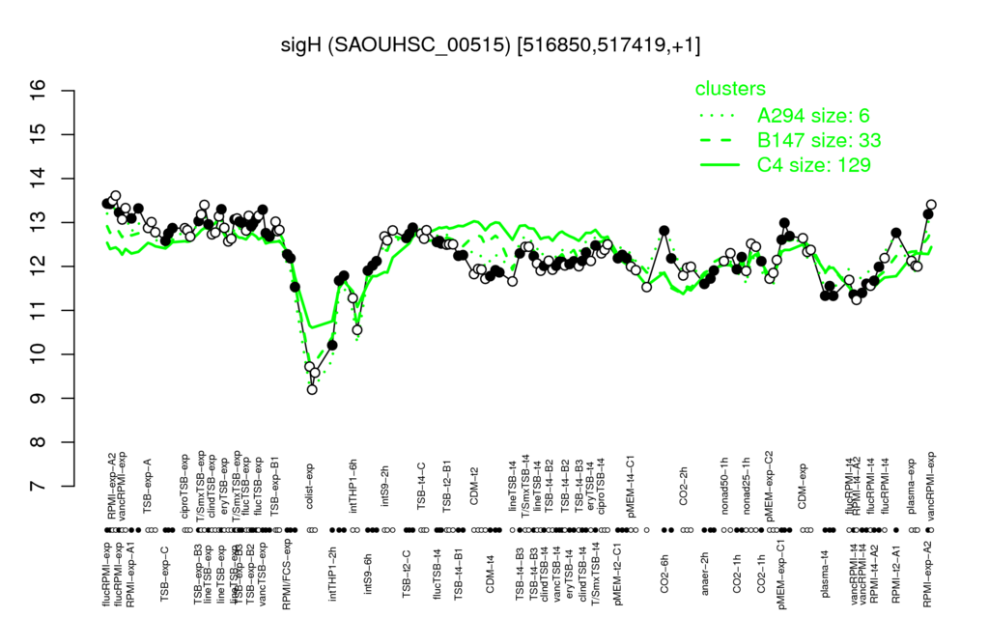The height and width of the screenshot is (618, 989).
Task: Click the lowest data point near 9.2
Action: point(312,390)
